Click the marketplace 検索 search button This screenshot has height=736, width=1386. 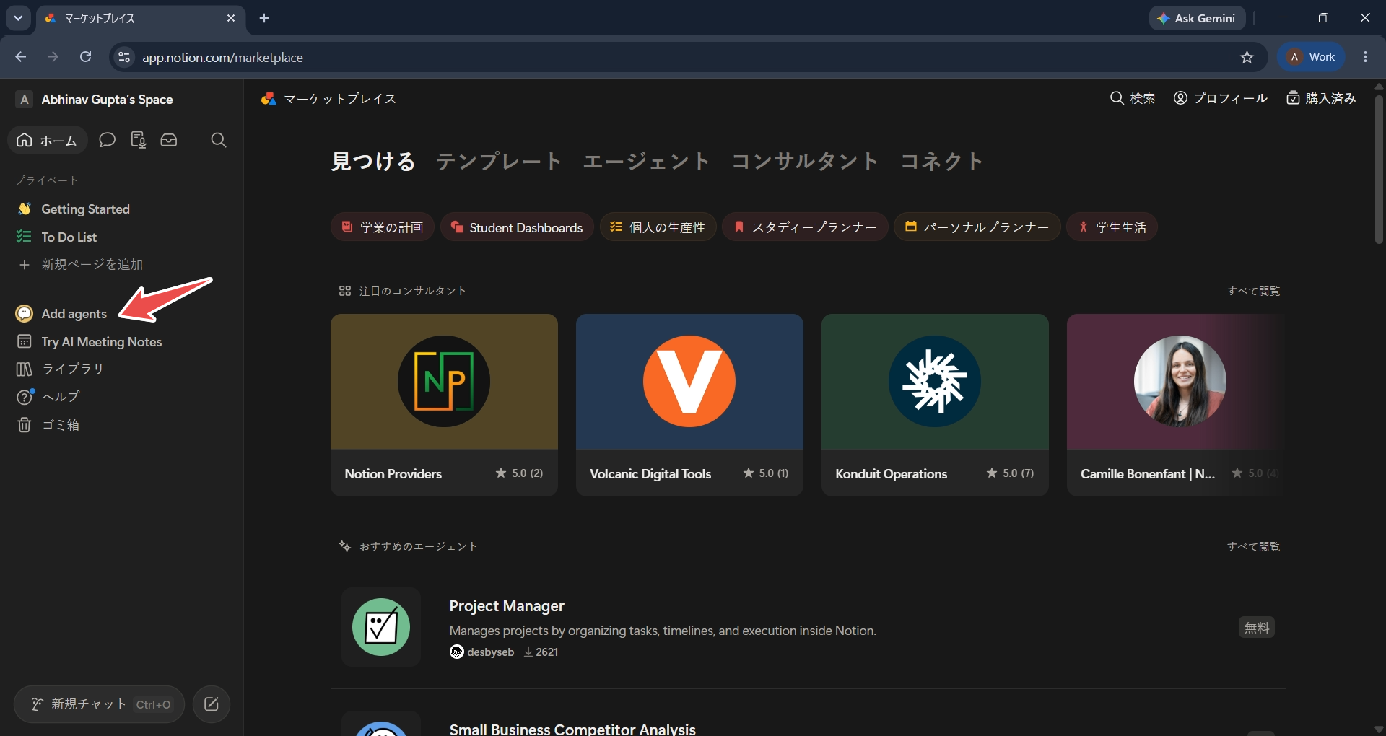pyautogui.click(x=1132, y=98)
